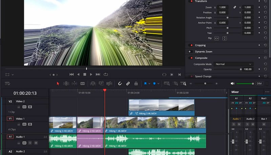
Task: Jump to first frame playback button
Action: tap(71, 74)
